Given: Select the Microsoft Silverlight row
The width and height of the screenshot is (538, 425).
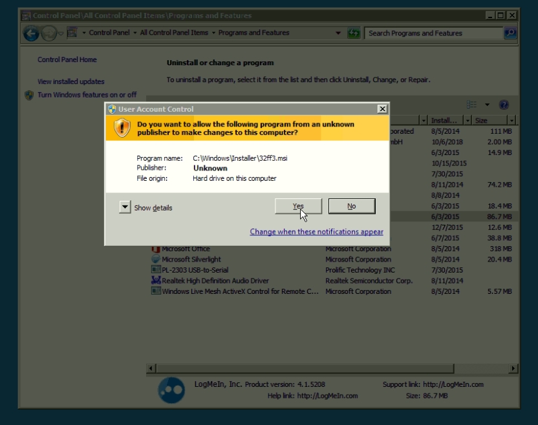Looking at the screenshot, I should [x=332, y=260].
